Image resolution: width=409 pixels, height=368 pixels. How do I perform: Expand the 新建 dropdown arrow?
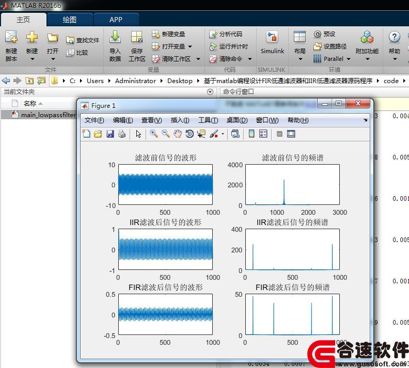click(32, 59)
